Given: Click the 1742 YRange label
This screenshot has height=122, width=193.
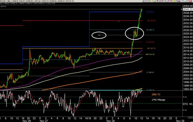Looking at the screenshot, I should 158,100.
